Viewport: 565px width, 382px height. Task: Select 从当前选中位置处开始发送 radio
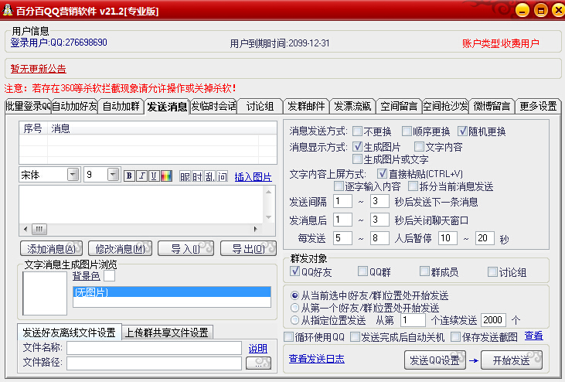(294, 295)
